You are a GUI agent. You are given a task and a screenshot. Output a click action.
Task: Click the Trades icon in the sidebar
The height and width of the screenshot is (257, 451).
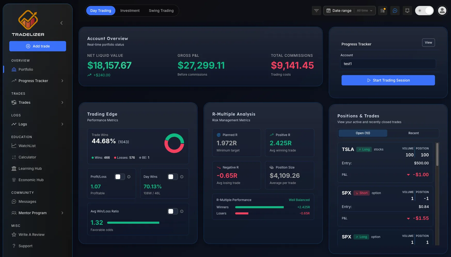point(14,102)
